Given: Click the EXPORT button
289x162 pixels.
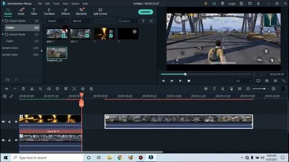Looking at the screenshot, I should click(145, 12).
